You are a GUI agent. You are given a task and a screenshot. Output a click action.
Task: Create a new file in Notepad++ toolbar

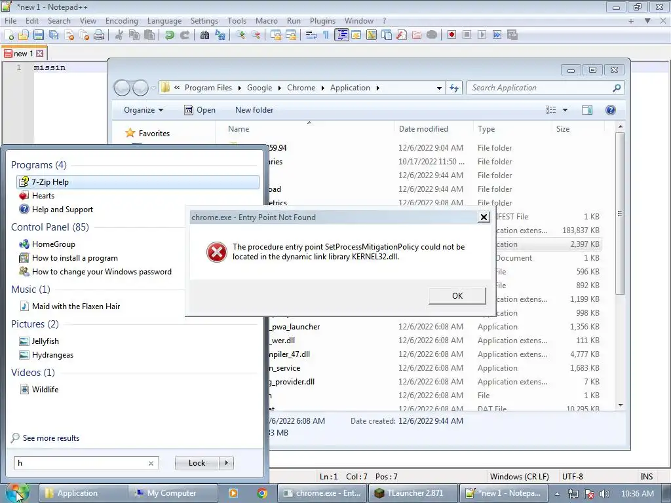click(9, 35)
